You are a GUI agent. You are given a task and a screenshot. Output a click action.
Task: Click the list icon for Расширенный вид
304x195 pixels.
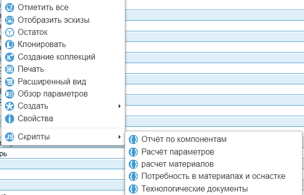(10, 82)
